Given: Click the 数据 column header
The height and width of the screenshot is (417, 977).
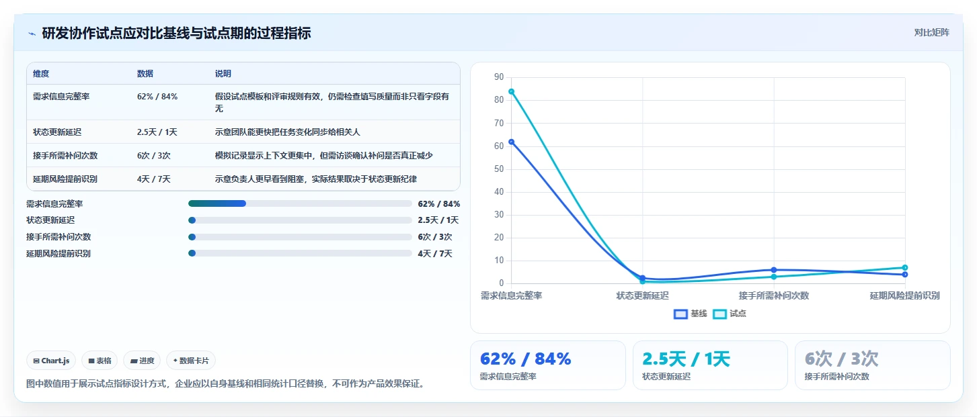Looking at the screenshot, I should coord(145,74).
